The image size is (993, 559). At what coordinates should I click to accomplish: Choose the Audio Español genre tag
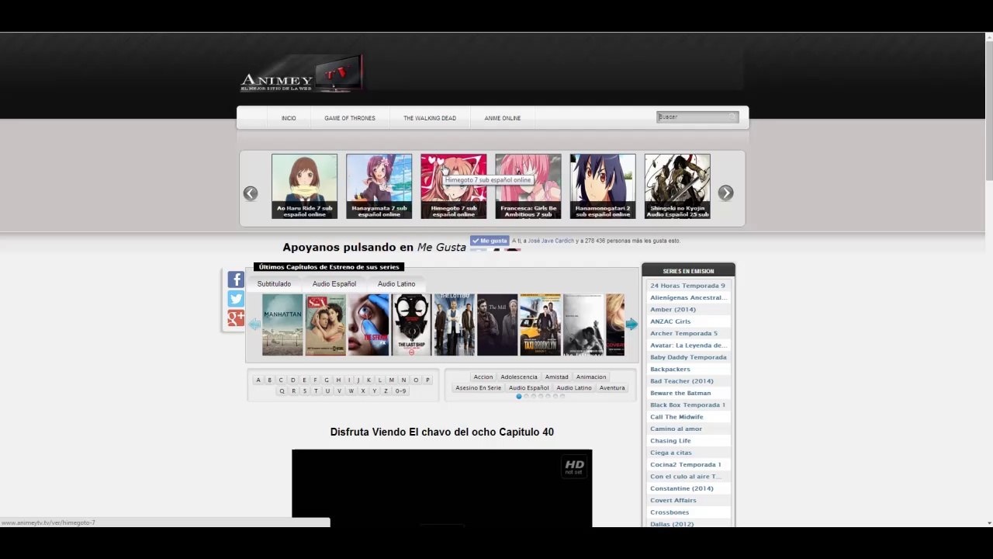tap(529, 388)
